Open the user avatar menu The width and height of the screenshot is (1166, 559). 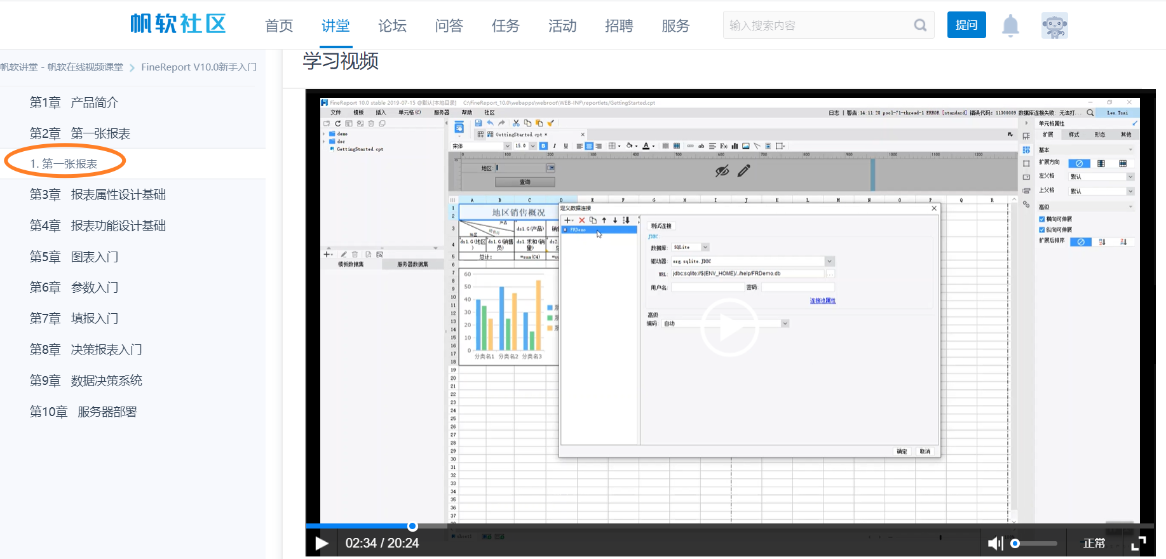click(x=1055, y=25)
